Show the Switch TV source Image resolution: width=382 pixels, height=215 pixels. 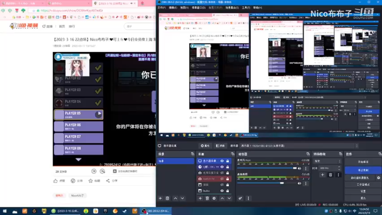coord(222,179)
